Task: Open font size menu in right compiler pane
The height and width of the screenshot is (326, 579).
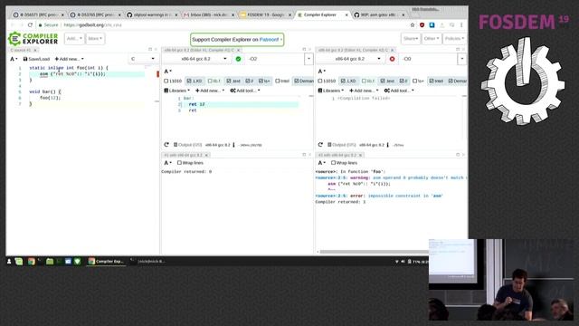Action: tap(322, 71)
